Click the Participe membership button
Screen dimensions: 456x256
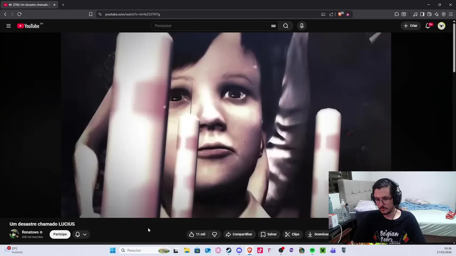pos(60,234)
